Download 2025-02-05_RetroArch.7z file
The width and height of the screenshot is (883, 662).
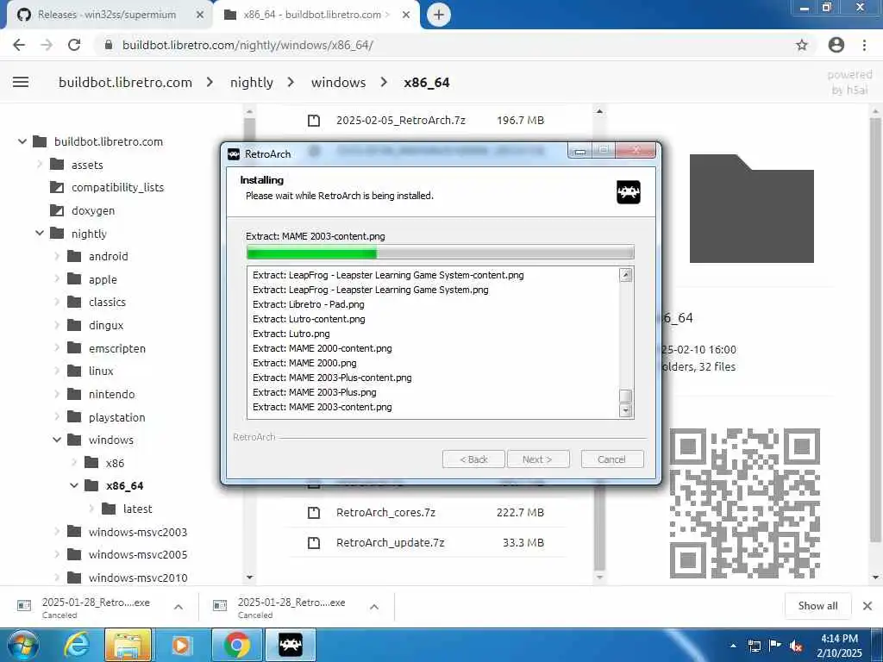click(x=400, y=120)
